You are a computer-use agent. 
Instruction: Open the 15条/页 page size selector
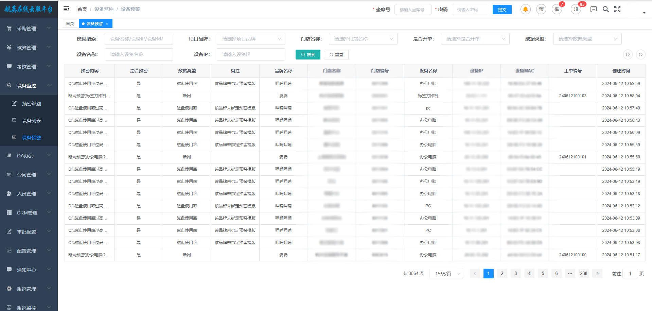coord(446,274)
